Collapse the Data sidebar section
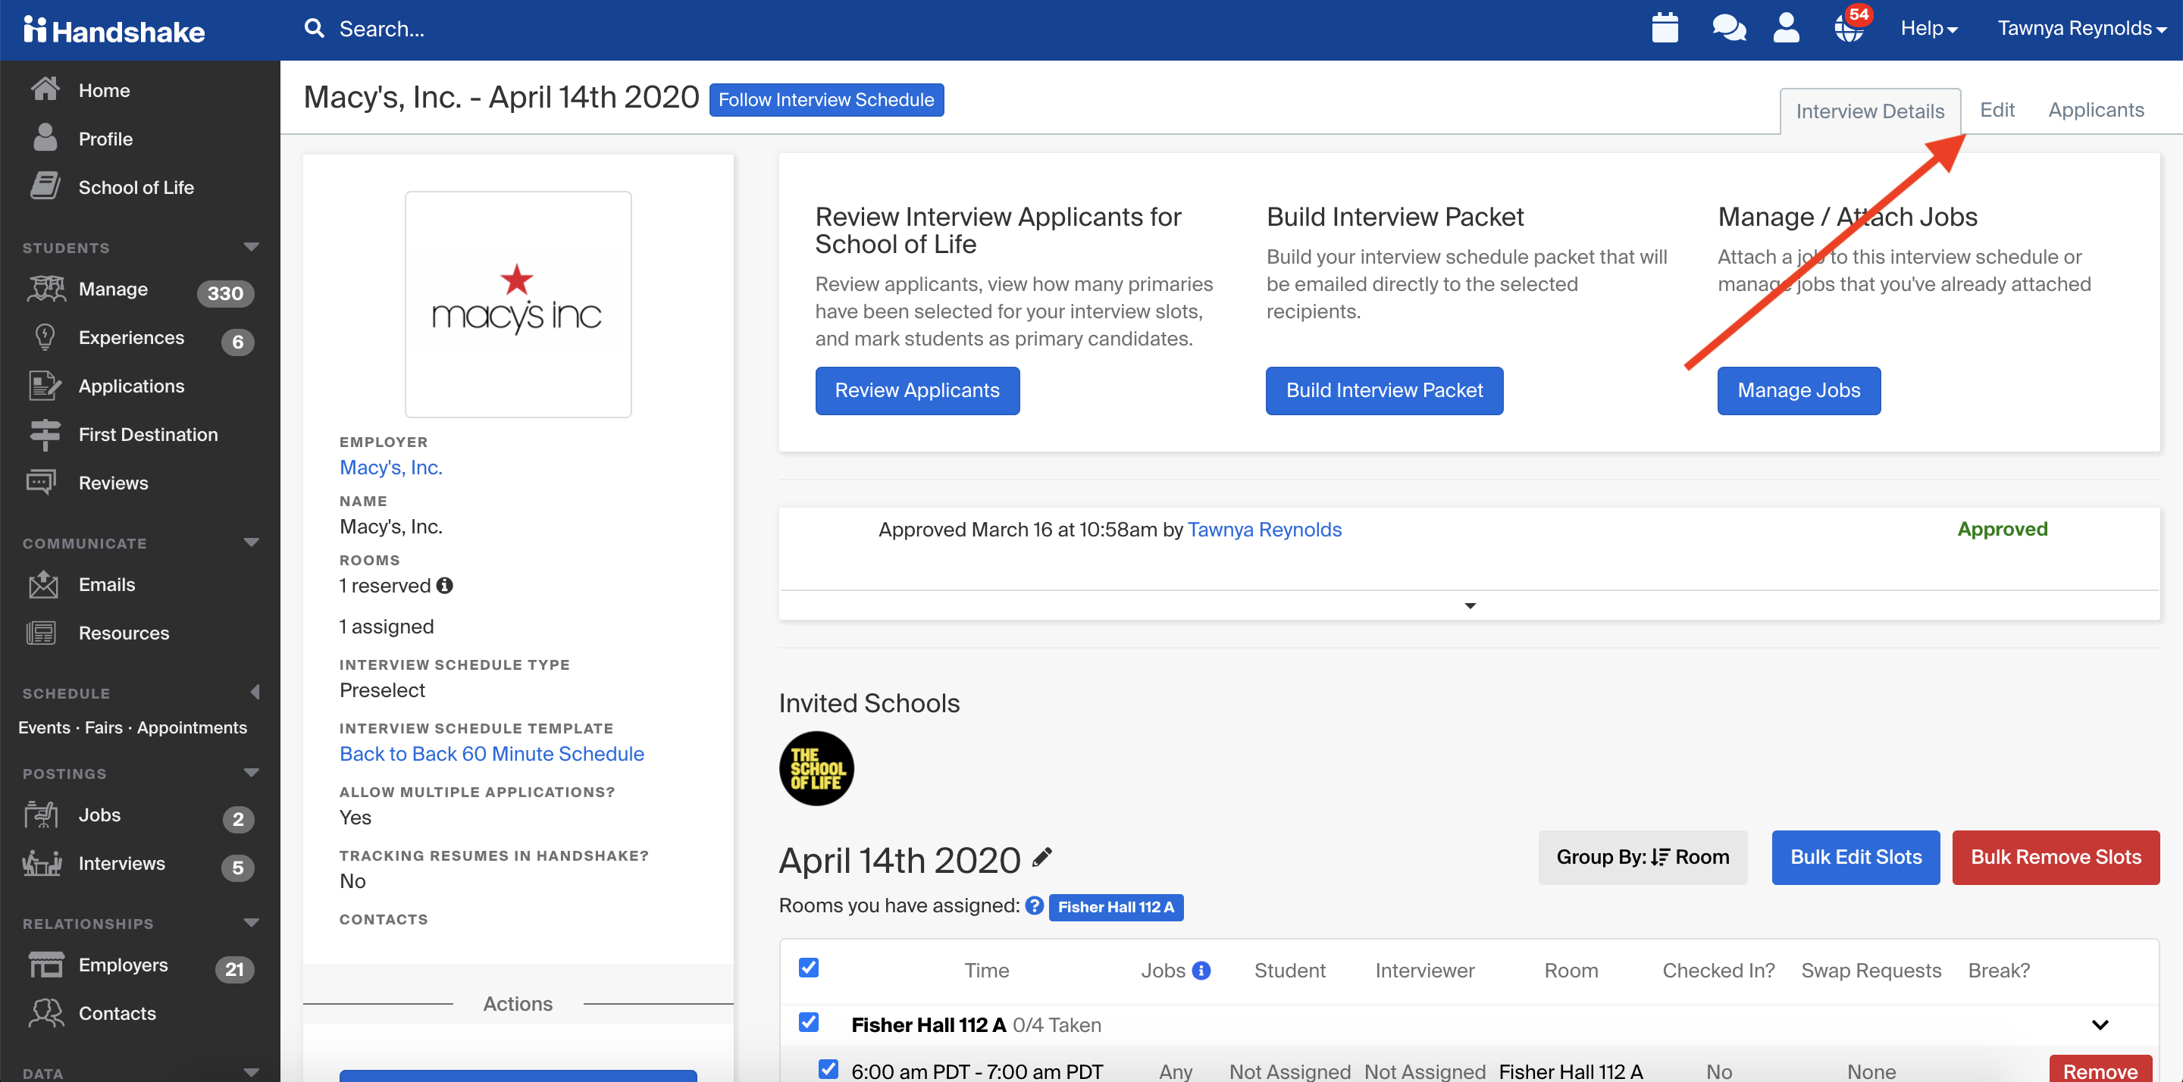Screen dimensions: 2183x1082 tap(251, 1073)
